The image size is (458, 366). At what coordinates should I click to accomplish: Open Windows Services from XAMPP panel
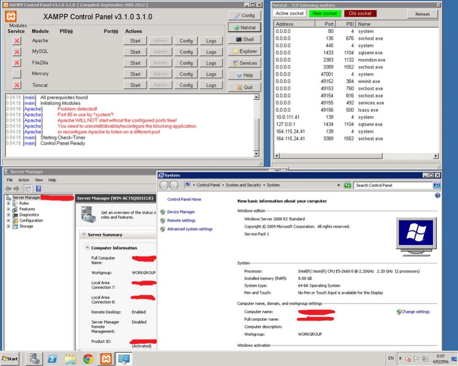pyautogui.click(x=245, y=63)
